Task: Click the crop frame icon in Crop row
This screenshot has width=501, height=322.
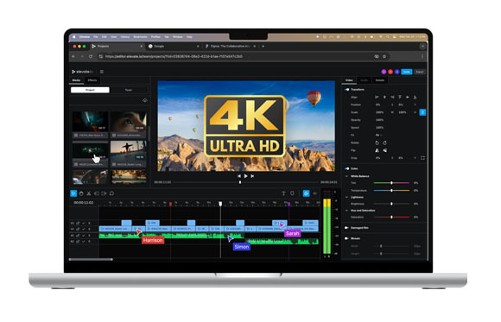Action: 422,158
